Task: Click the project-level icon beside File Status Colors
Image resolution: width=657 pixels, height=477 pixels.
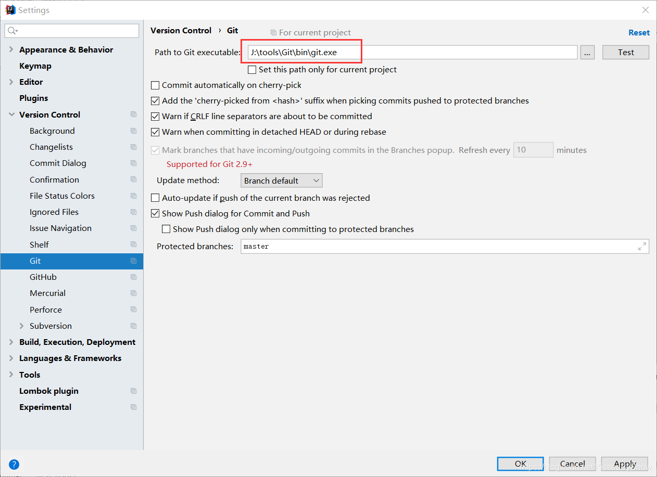Action: coord(134,196)
